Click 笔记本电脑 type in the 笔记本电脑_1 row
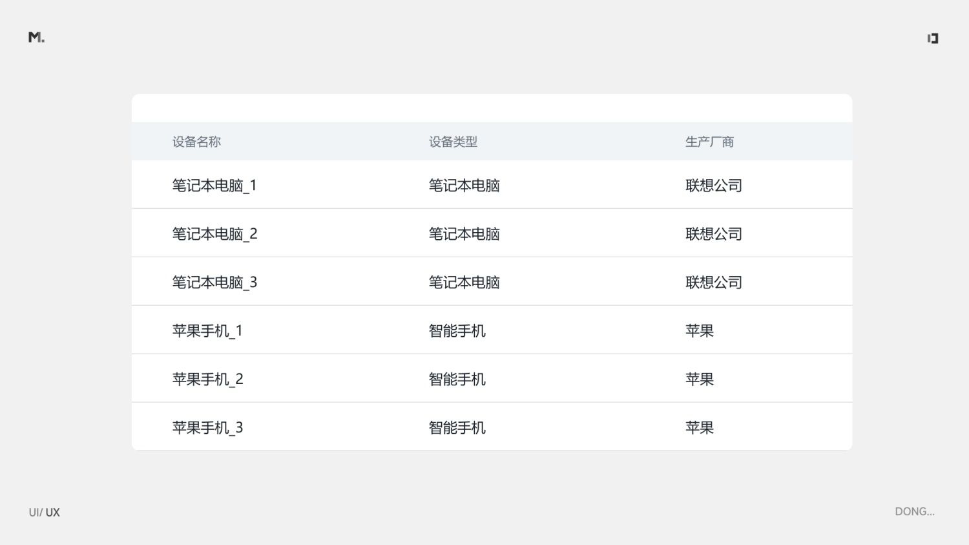This screenshot has height=545, width=969. click(x=464, y=186)
